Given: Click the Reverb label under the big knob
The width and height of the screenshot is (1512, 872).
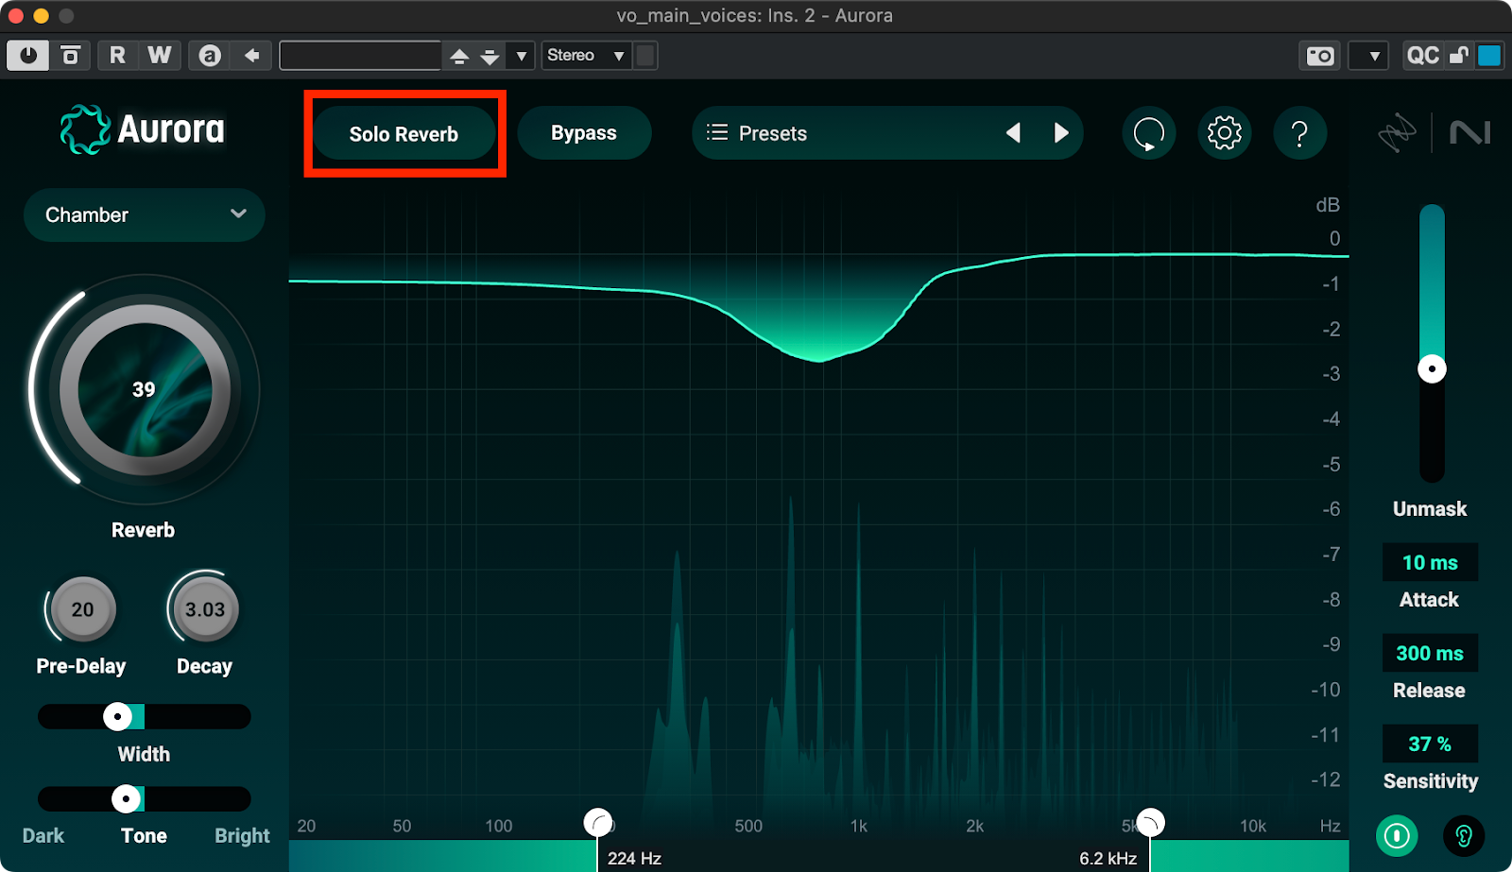Looking at the screenshot, I should click(x=144, y=530).
